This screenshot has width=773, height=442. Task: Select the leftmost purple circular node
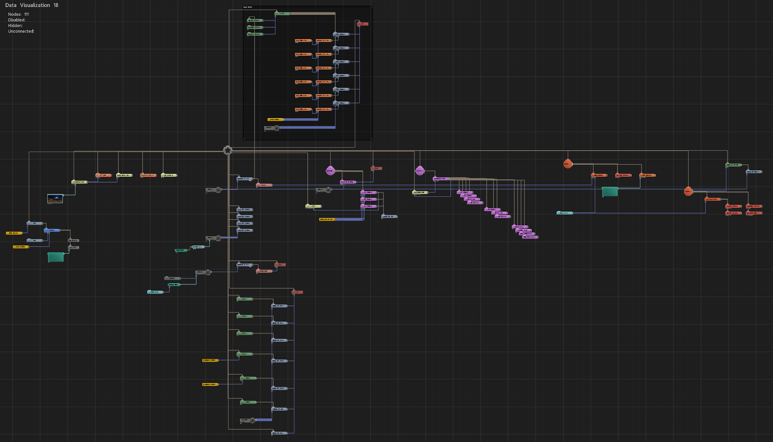click(x=330, y=171)
